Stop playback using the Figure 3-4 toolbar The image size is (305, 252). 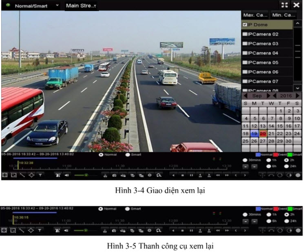point(182,175)
